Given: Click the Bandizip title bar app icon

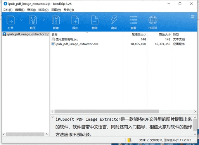Looking at the screenshot, I should [5, 4].
